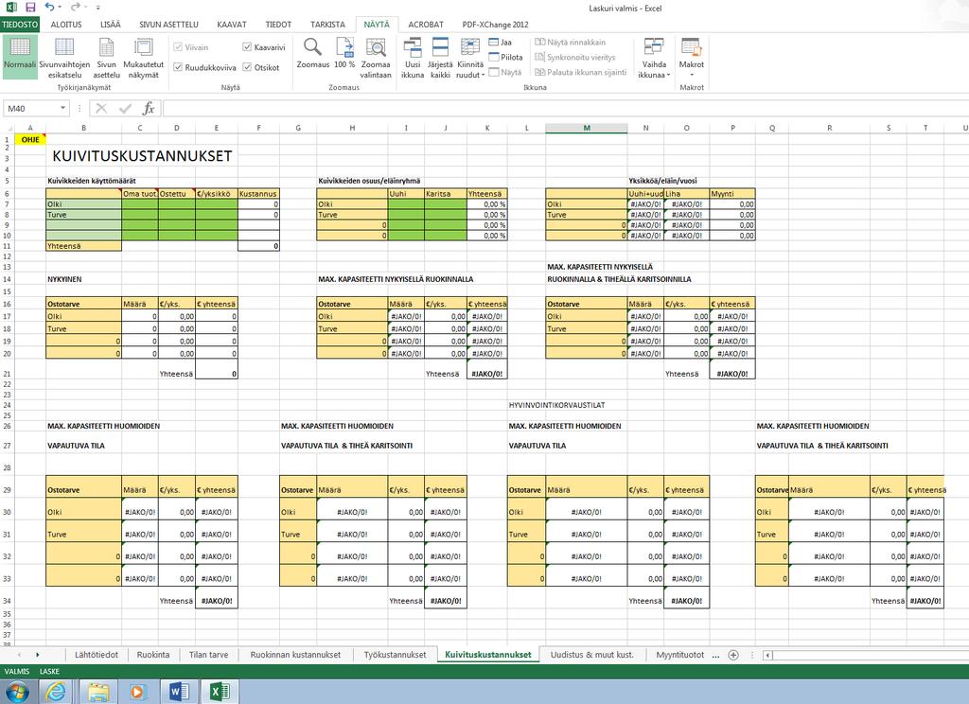Switch to Normaali workbook view
969x704 pixels.
point(20,57)
